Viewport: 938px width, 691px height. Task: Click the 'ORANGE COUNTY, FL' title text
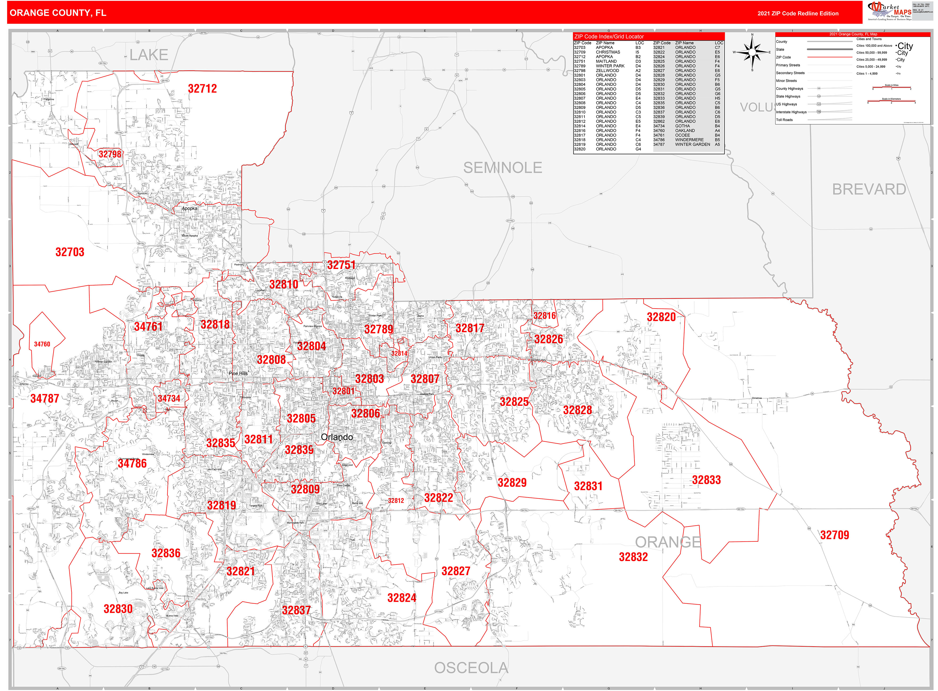pyautogui.click(x=58, y=13)
